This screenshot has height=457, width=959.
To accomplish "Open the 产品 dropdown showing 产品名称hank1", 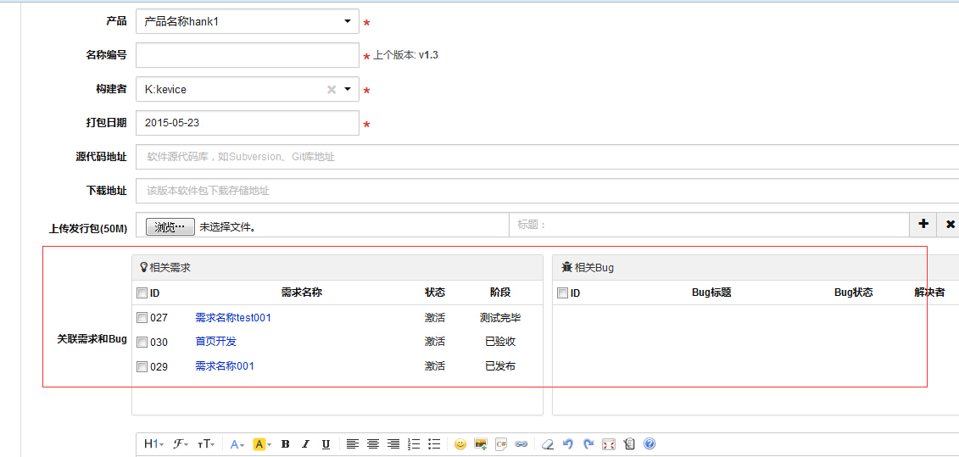I will pos(247,22).
